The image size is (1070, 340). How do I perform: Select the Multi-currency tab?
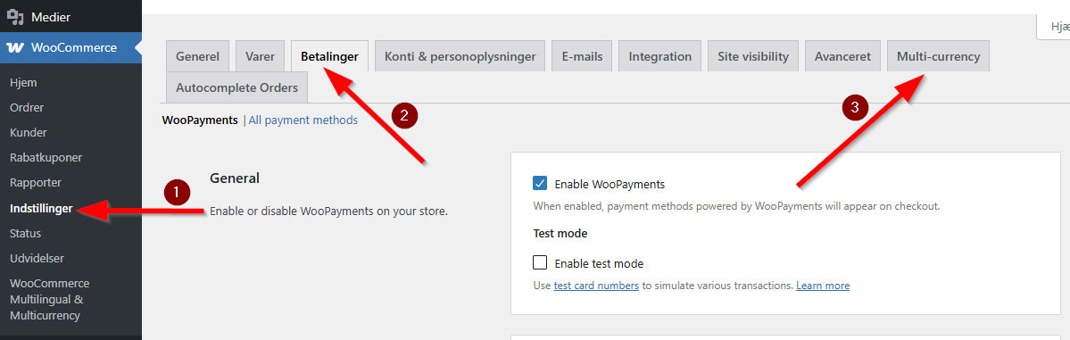click(938, 57)
